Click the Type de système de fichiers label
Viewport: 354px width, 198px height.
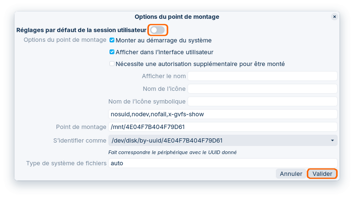pos(66,163)
